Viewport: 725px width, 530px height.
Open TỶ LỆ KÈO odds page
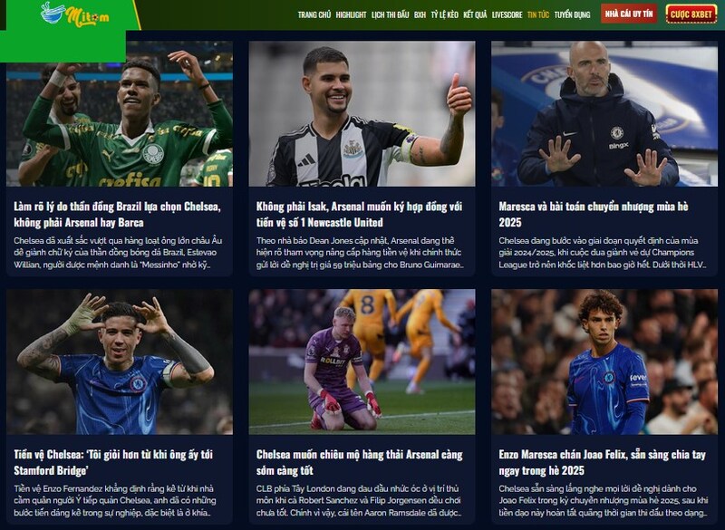tap(444, 14)
